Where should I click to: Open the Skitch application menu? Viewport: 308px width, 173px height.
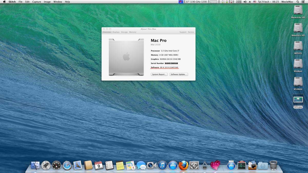tap(12, 2)
